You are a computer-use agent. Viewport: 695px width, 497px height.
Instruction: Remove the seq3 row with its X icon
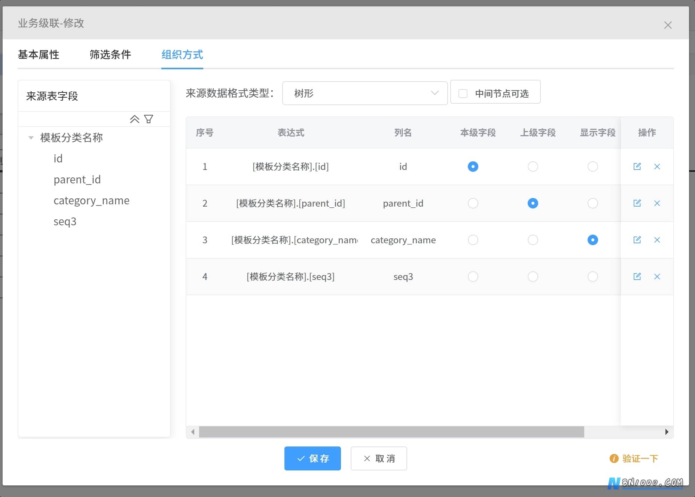[657, 277]
